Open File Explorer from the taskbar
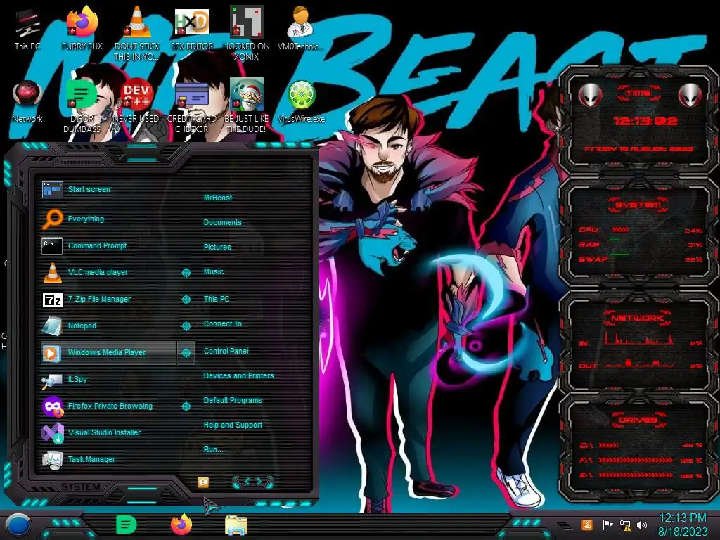This screenshot has width=720, height=540. 236,525
